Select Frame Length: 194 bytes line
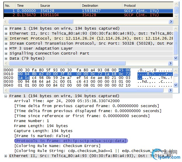 point(41,126)
